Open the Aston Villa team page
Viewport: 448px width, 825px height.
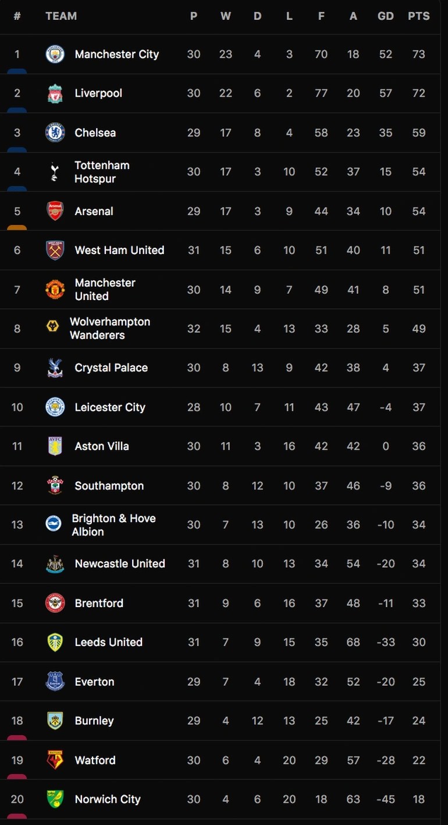(102, 446)
